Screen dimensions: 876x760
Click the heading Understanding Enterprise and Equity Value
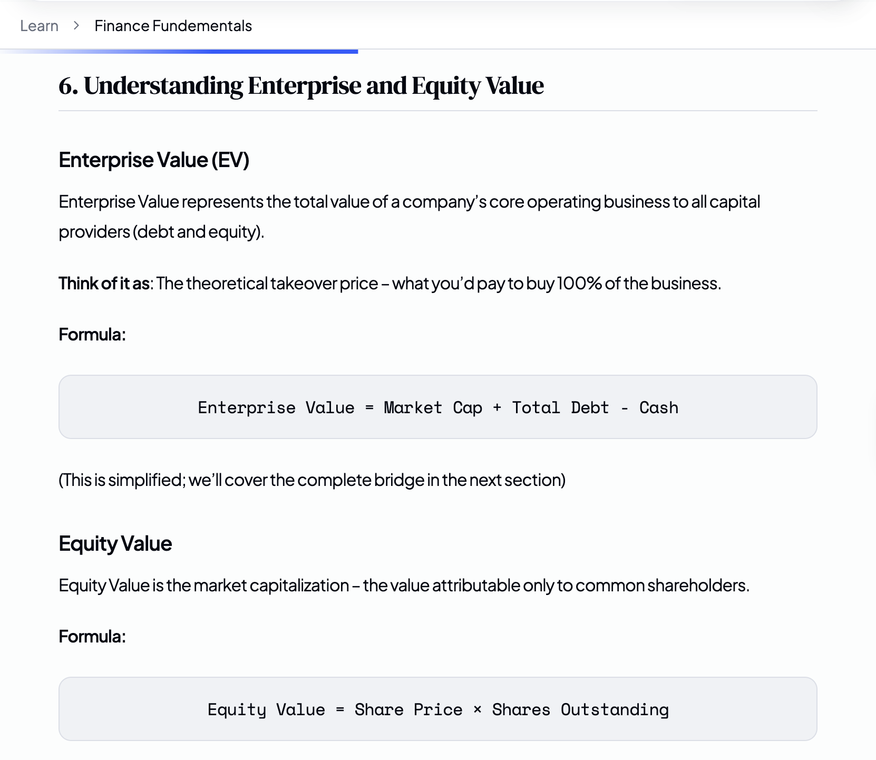301,85
